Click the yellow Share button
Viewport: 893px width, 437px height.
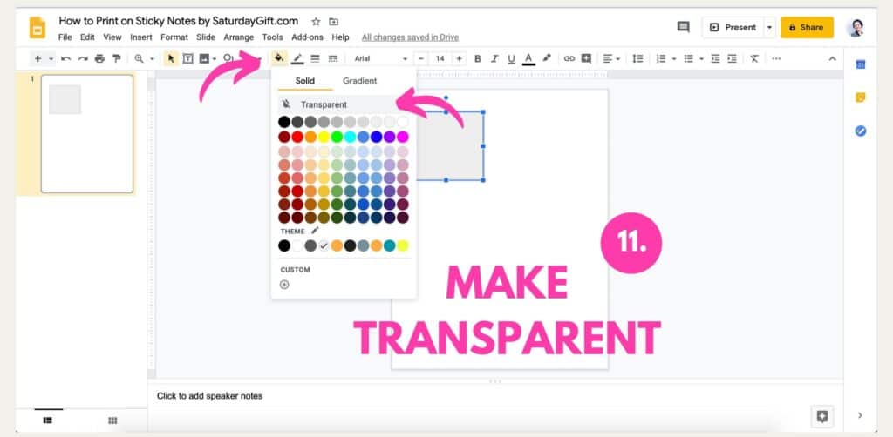click(807, 27)
